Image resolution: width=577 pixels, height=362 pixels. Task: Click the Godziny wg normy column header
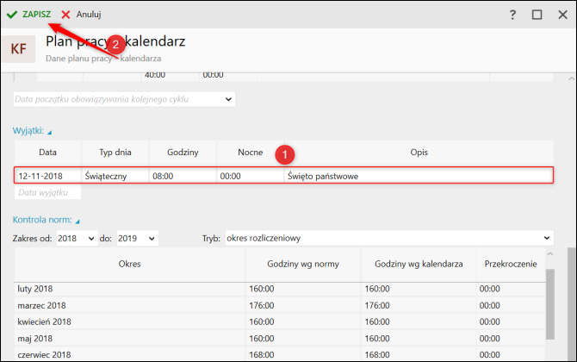pyautogui.click(x=303, y=264)
